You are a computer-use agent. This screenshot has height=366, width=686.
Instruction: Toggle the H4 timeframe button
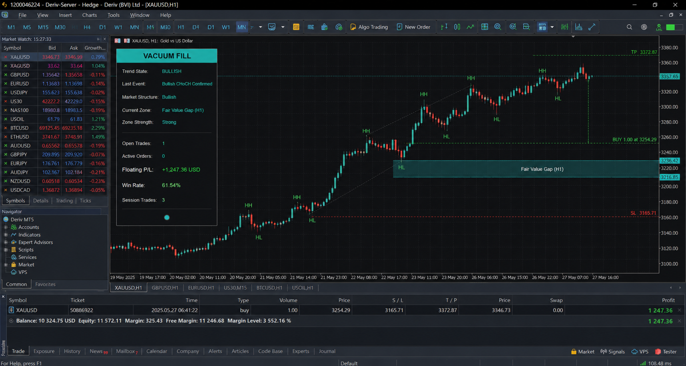click(87, 27)
